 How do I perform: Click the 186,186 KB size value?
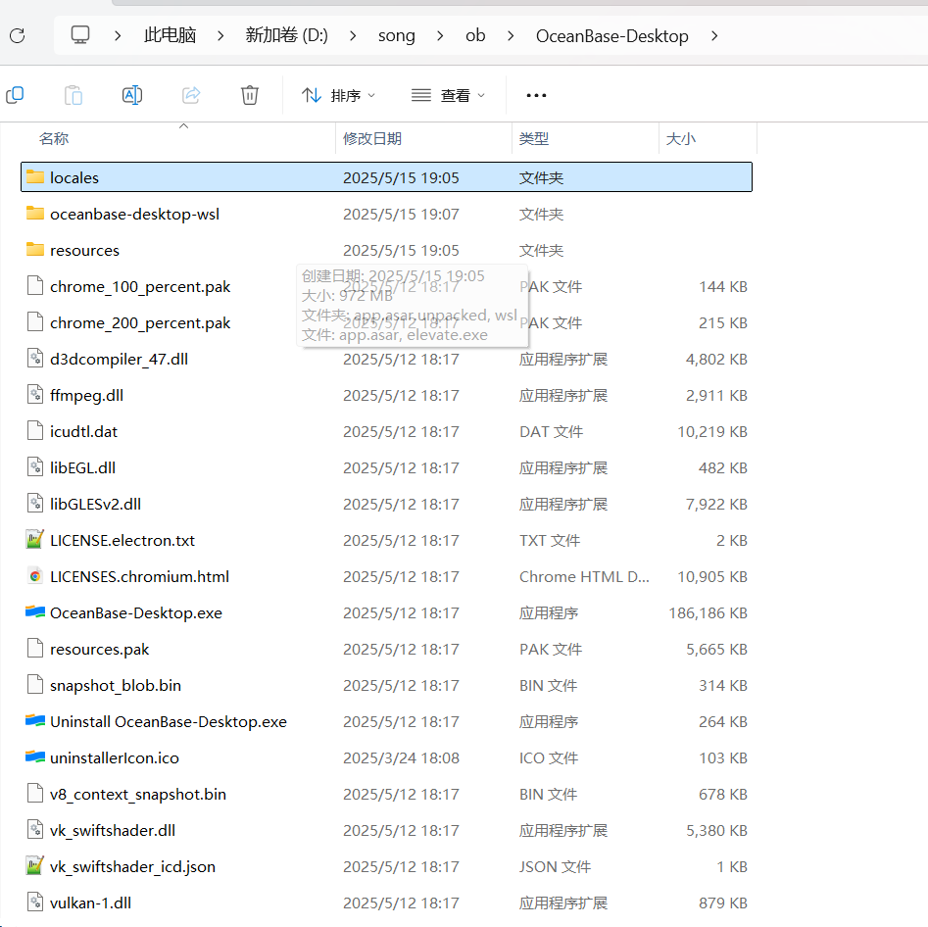coord(708,612)
